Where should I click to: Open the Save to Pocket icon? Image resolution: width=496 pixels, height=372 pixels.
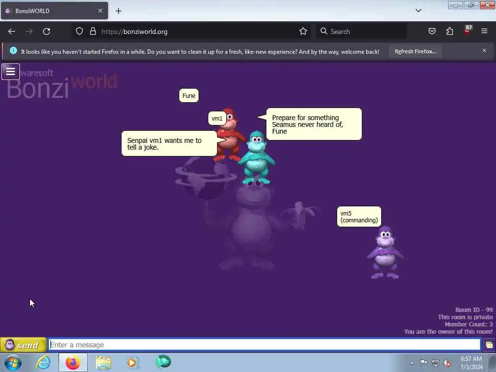click(x=432, y=31)
